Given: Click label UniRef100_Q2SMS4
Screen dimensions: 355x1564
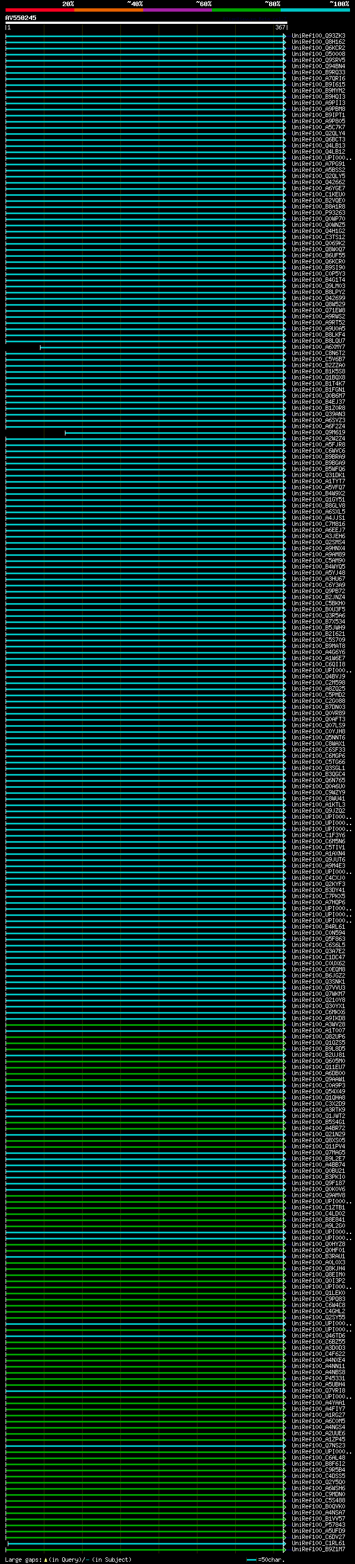Looking at the screenshot, I should 318,542.
